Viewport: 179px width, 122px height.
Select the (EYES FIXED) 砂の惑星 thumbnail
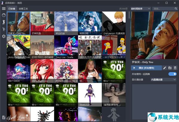tap(42, 47)
